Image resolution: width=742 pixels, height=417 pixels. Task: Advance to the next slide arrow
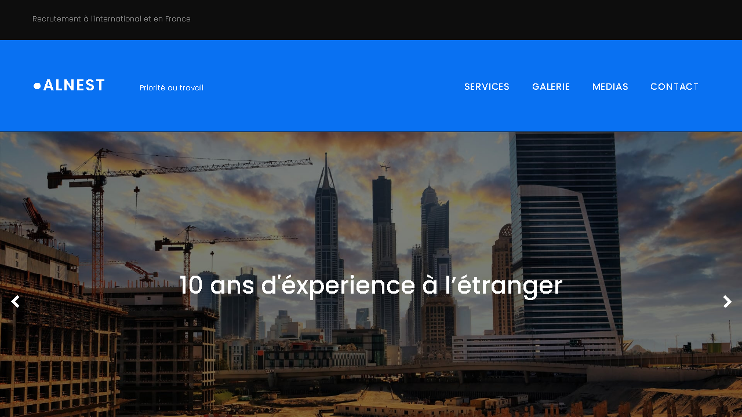pyautogui.click(x=727, y=302)
